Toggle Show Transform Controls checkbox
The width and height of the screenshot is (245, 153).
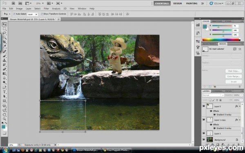point(42,14)
